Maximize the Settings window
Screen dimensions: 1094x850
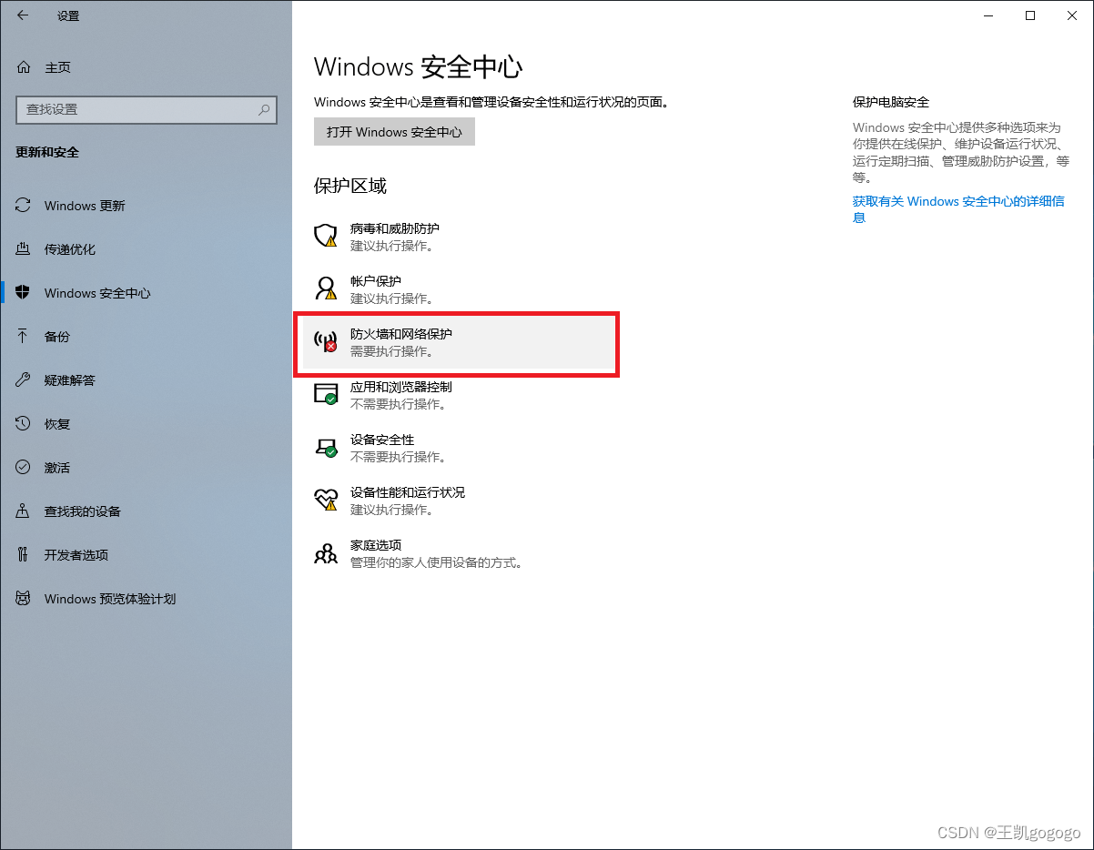(x=1030, y=15)
